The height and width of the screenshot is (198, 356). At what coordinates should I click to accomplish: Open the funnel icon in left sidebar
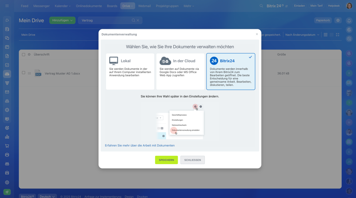[x=7, y=83]
